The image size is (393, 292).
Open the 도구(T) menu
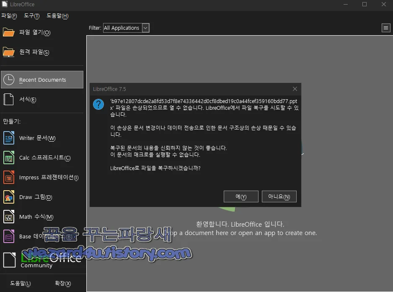point(31,16)
